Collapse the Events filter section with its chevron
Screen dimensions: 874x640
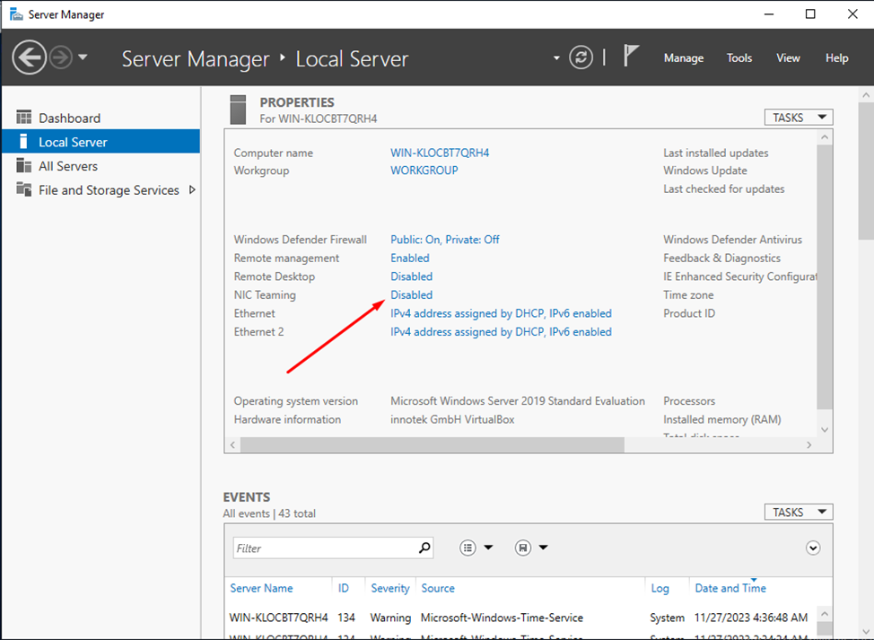813,548
